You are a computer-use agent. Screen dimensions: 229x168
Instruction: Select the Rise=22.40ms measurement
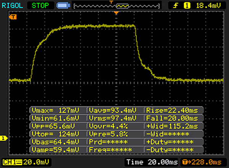172,110
